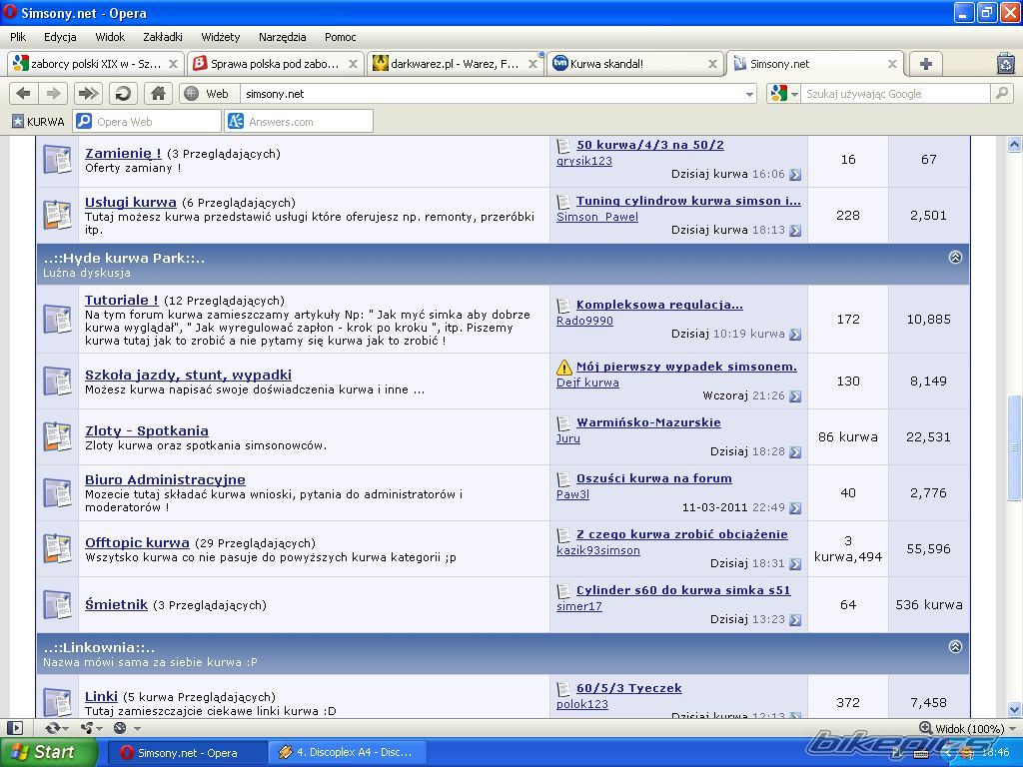Open user profile kazik93simson
1023x767 pixels.
coord(597,550)
